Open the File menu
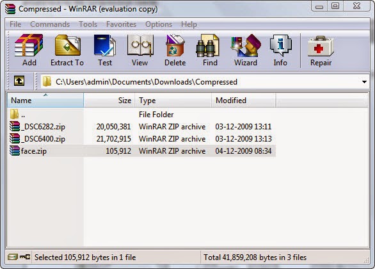375x269 pixels. (15, 24)
